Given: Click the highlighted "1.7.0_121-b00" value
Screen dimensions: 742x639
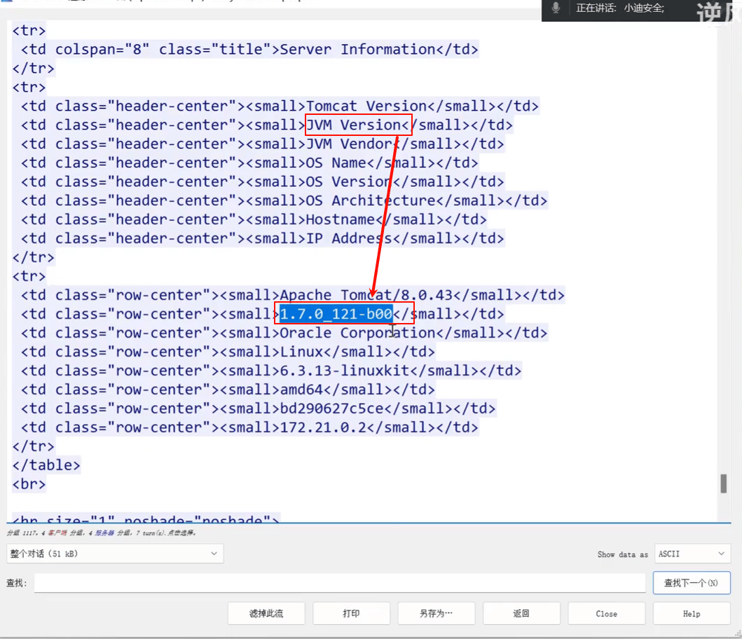Looking at the screenshot, I should (336, 314).
